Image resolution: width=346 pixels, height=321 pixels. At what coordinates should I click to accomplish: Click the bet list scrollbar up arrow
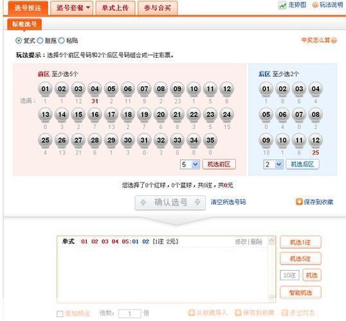pyautogui.click(x=271, y=241)
